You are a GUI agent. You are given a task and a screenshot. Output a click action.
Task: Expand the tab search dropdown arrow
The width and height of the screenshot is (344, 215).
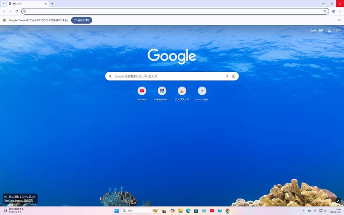(x=3, y=4)
